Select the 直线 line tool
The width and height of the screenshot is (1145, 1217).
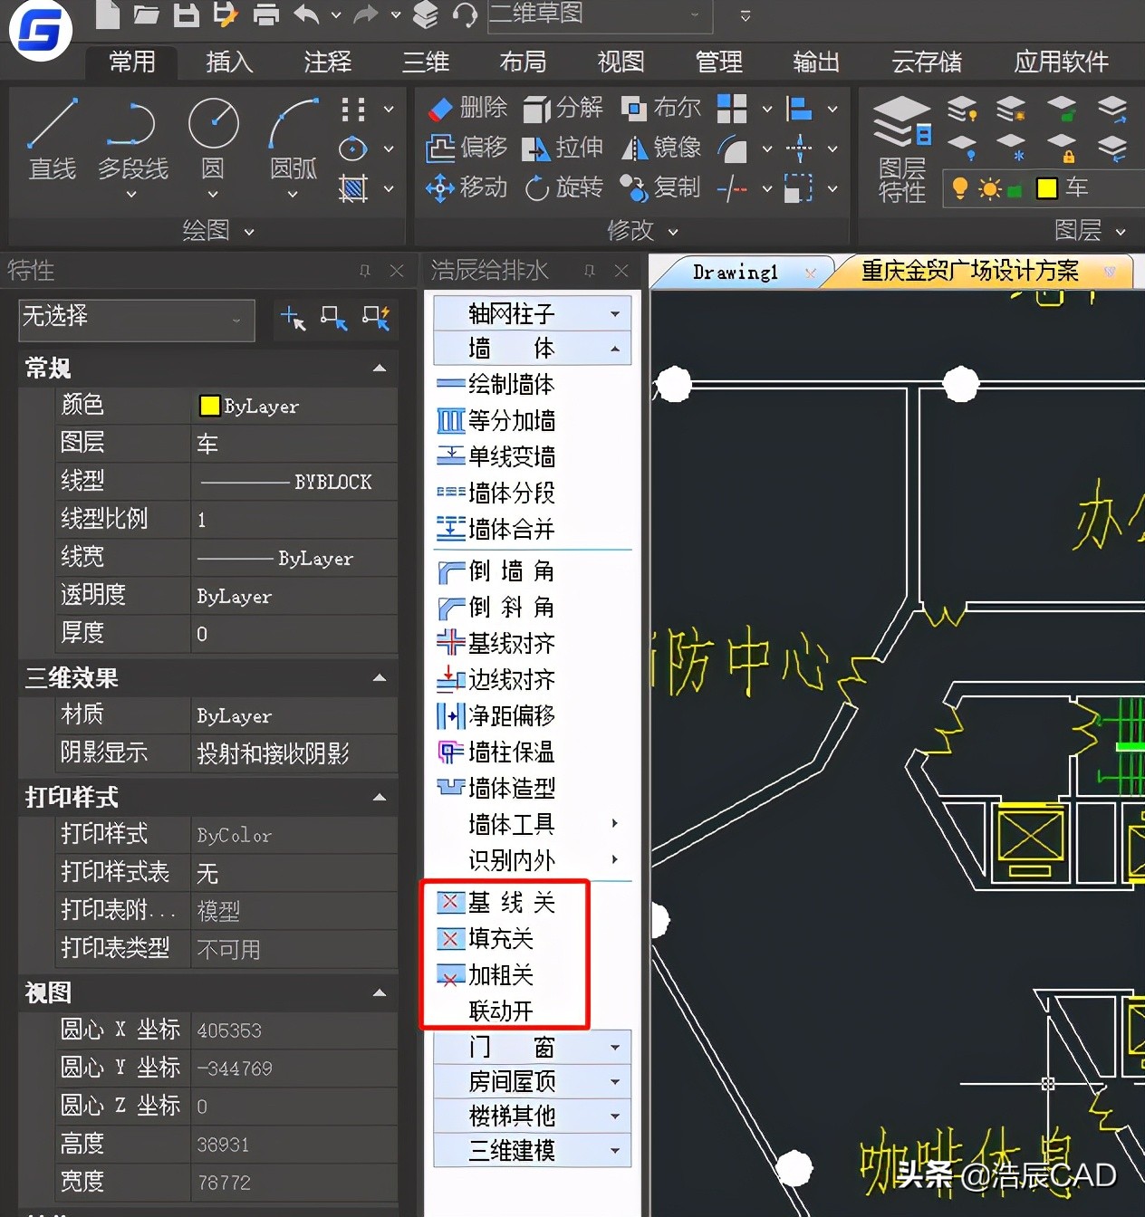[52, 140]
